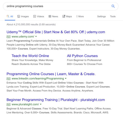Expand the dropdown arrow next to www.pluralsight.com/
This screenshot has width=123, height=118.
[x=41, y=104]
